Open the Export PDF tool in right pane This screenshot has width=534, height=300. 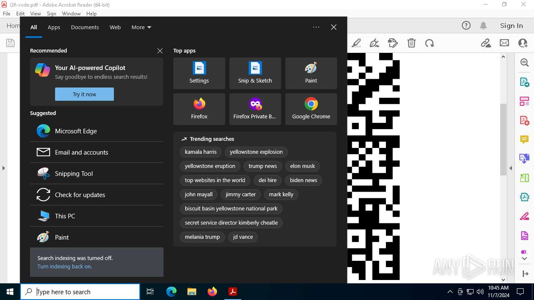click(524, 82)
